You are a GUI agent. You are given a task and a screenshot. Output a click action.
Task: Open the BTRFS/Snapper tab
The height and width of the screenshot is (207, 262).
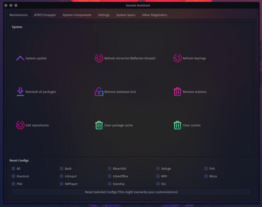[45, 15]
